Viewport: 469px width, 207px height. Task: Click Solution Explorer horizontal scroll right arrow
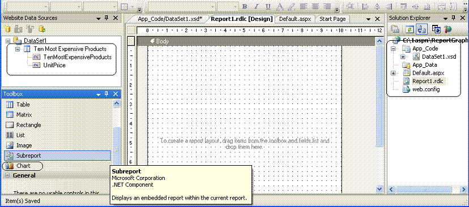click(463, 189)
